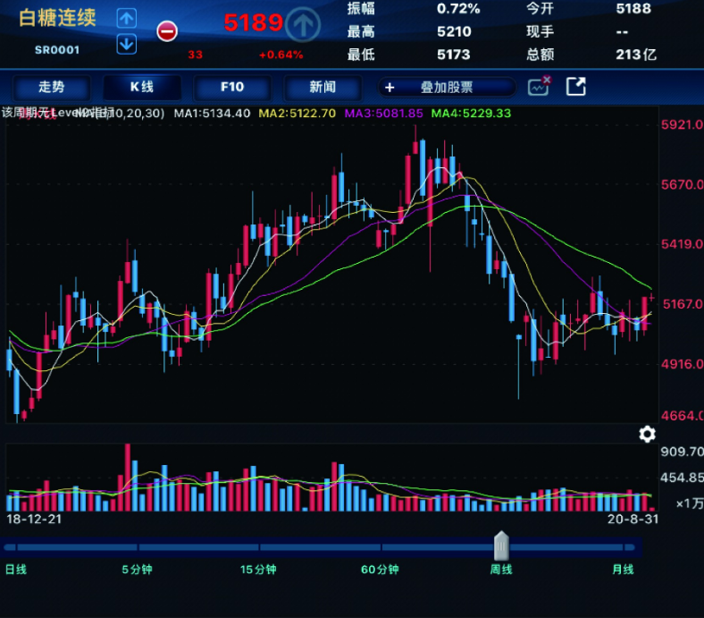Click the 白糖连续 contract name
704x618 pixels.
coord(58,19)
